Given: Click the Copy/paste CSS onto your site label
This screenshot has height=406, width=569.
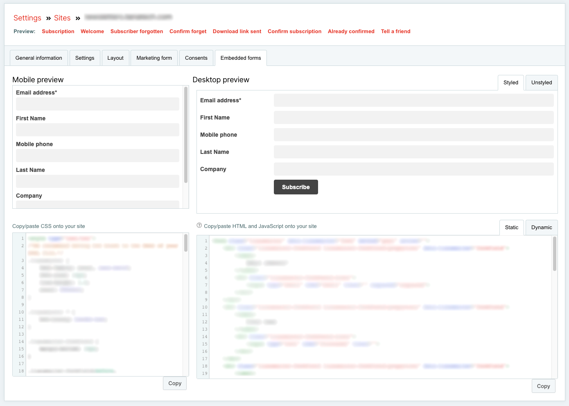Looking at the screenshot, I should (x=49, y=226).
